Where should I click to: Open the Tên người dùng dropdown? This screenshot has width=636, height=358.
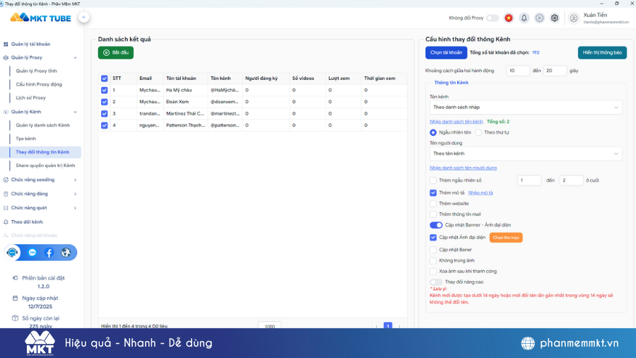click(x=526, y=154)
